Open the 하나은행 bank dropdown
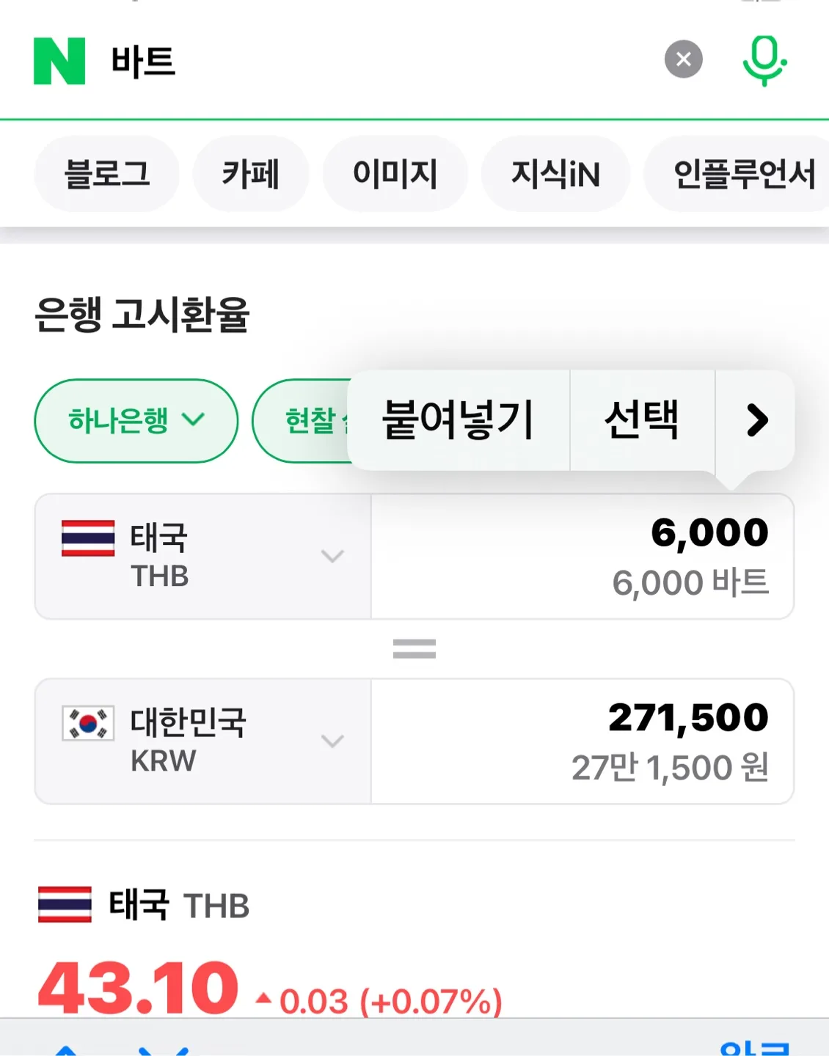The image size is (829, 1056). [x=136, y=421]
